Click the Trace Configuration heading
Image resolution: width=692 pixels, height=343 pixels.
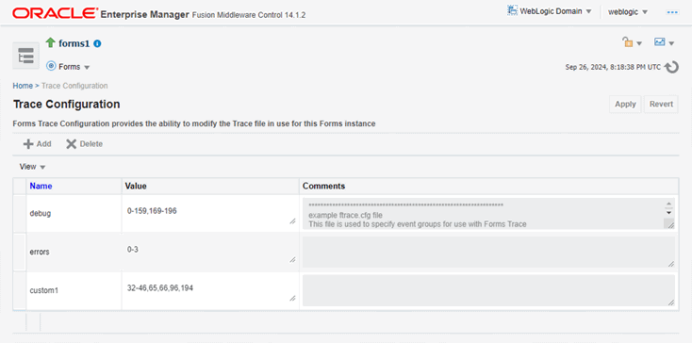pos(67,105)
